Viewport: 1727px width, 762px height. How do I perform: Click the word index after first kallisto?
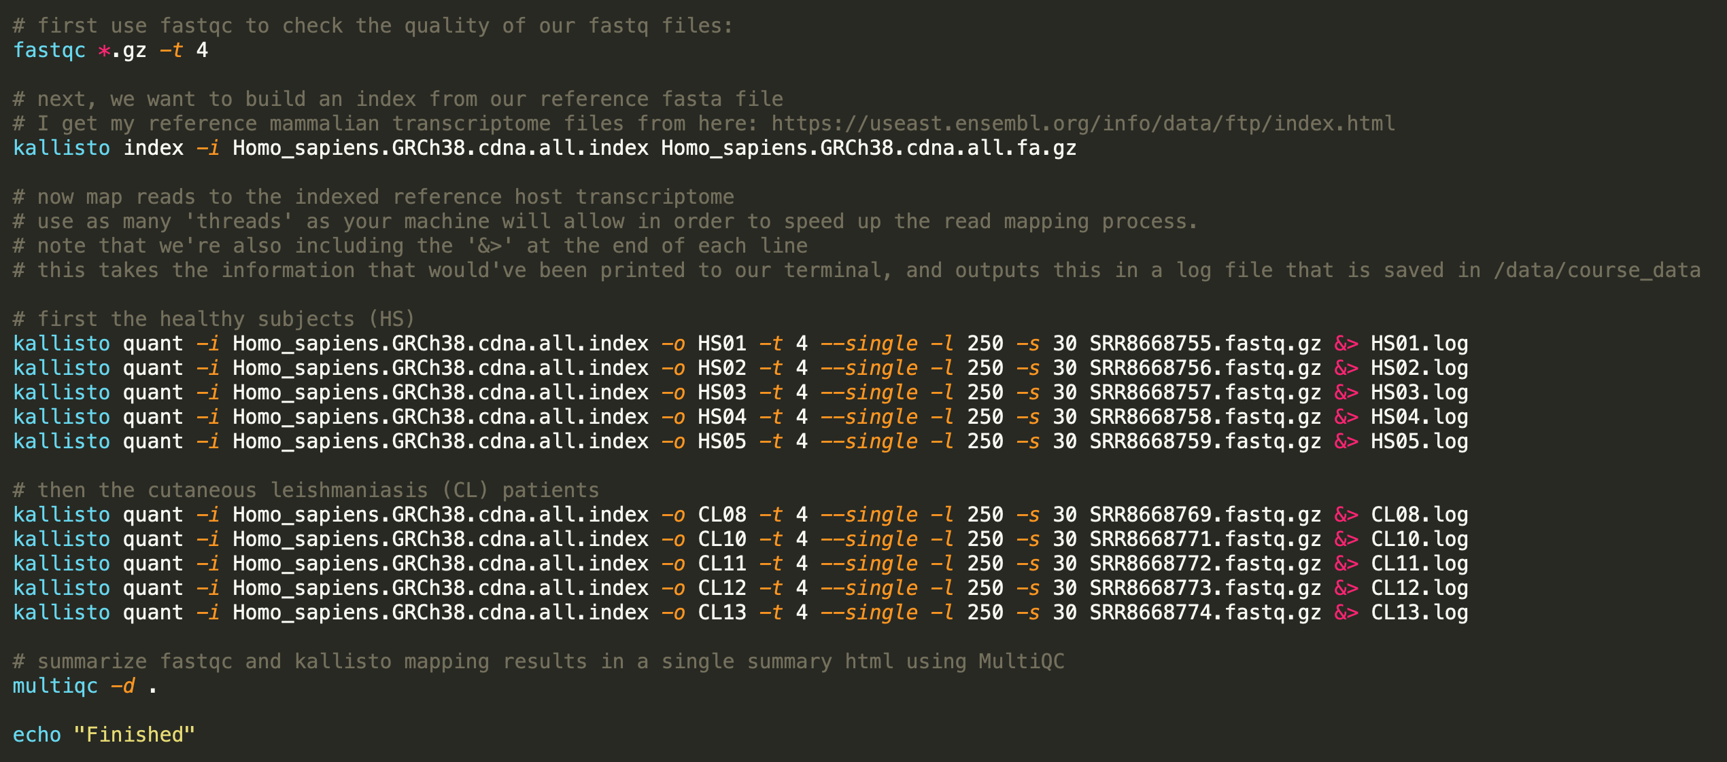[x=154, y=149]
